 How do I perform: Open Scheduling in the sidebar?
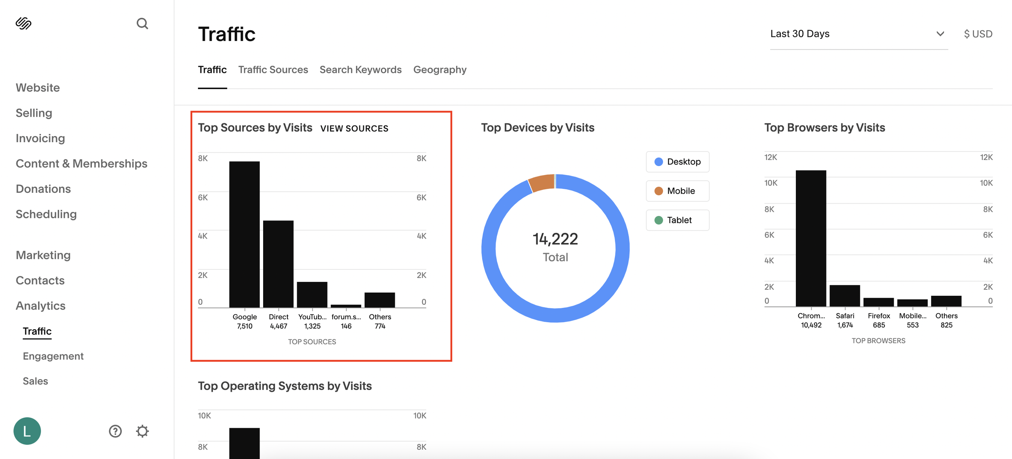tap(46, 214)
